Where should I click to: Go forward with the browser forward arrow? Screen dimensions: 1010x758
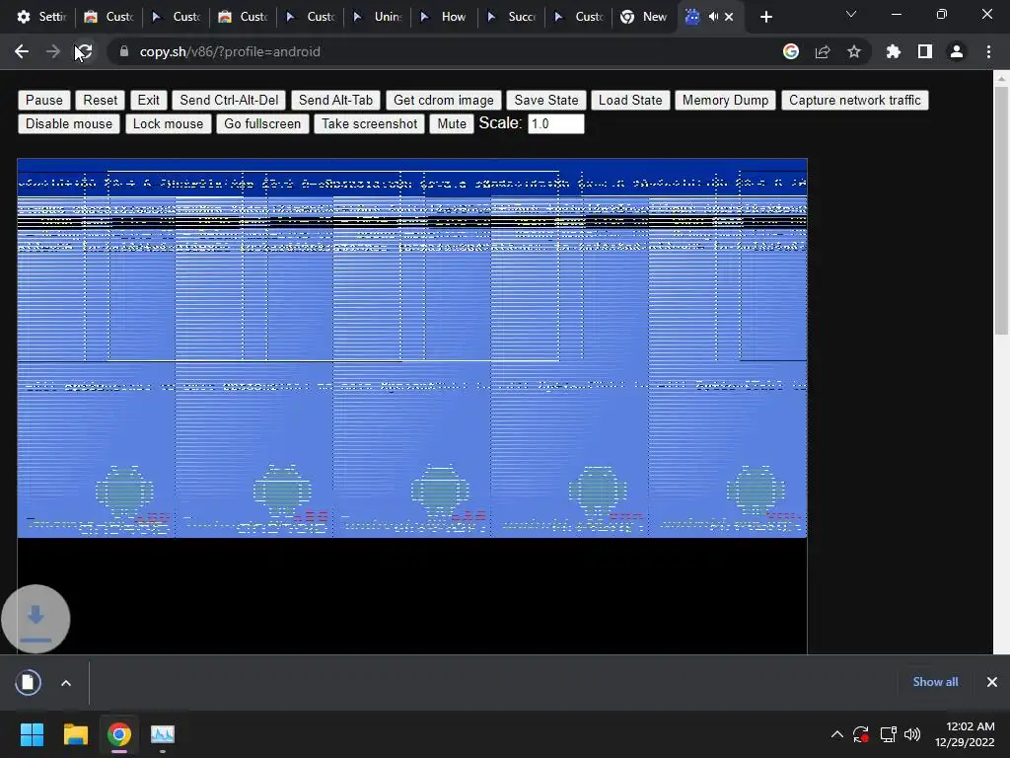53,51
